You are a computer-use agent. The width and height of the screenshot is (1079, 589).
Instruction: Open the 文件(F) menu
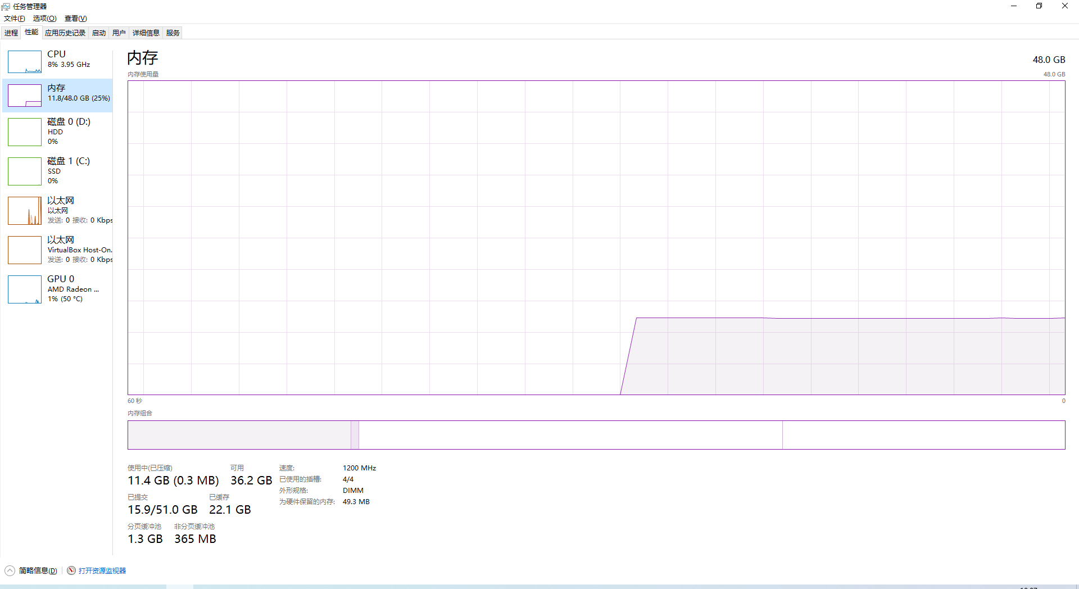[x=15, y=19]
